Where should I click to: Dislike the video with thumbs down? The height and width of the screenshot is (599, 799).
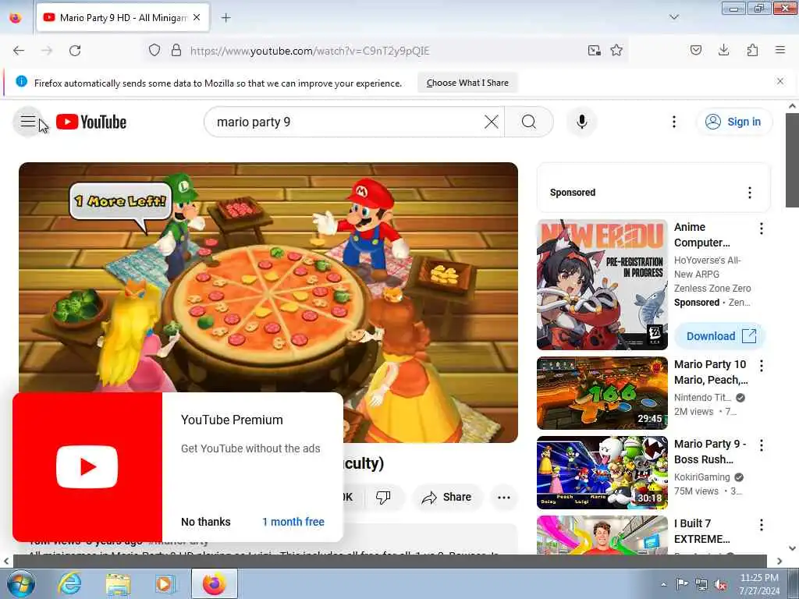(383, 497)
